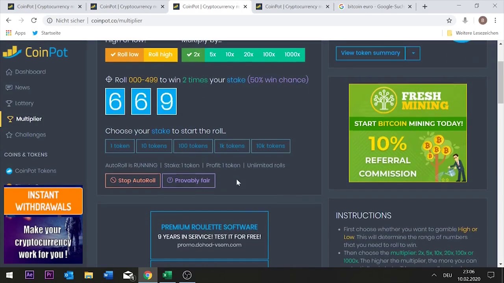Choose the 1k tokens stake

[x=232, y=146]
